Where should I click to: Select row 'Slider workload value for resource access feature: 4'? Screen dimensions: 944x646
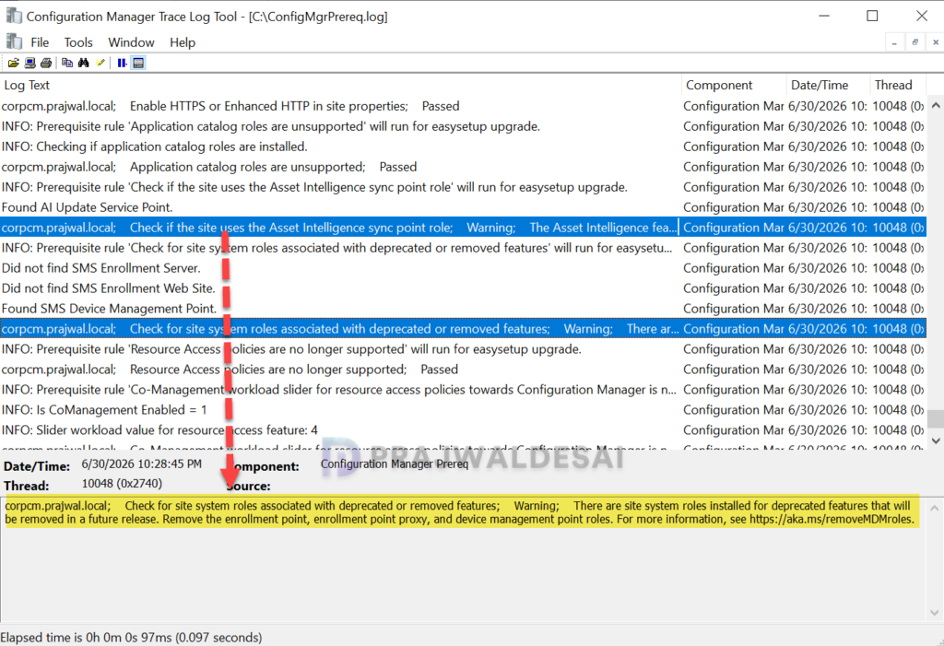tap(463, 429)
